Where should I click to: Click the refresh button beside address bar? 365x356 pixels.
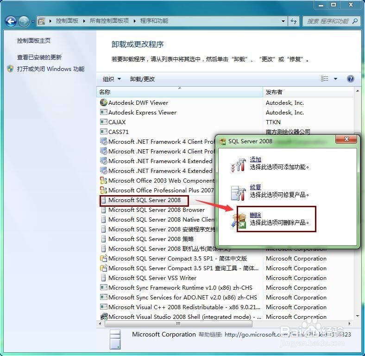(x=294, y=21)
